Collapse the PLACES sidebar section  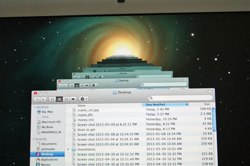pos(34,139)
